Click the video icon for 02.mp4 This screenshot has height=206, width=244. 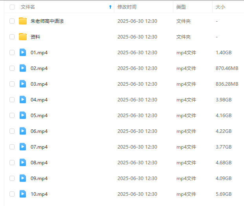point(23,68)
